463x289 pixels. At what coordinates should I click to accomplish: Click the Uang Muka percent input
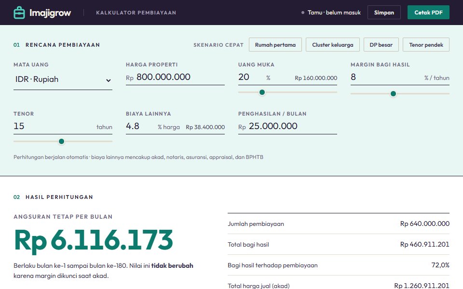pos(250,77)
